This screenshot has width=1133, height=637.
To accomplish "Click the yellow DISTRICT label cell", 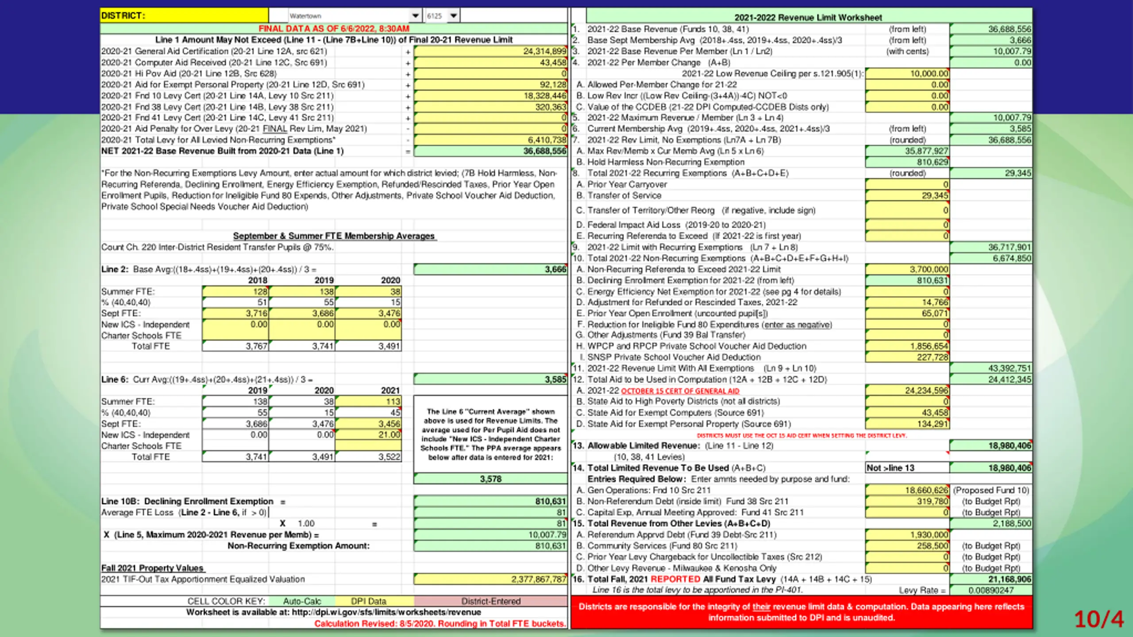I will pyautogui.click(x=184, y=16).
